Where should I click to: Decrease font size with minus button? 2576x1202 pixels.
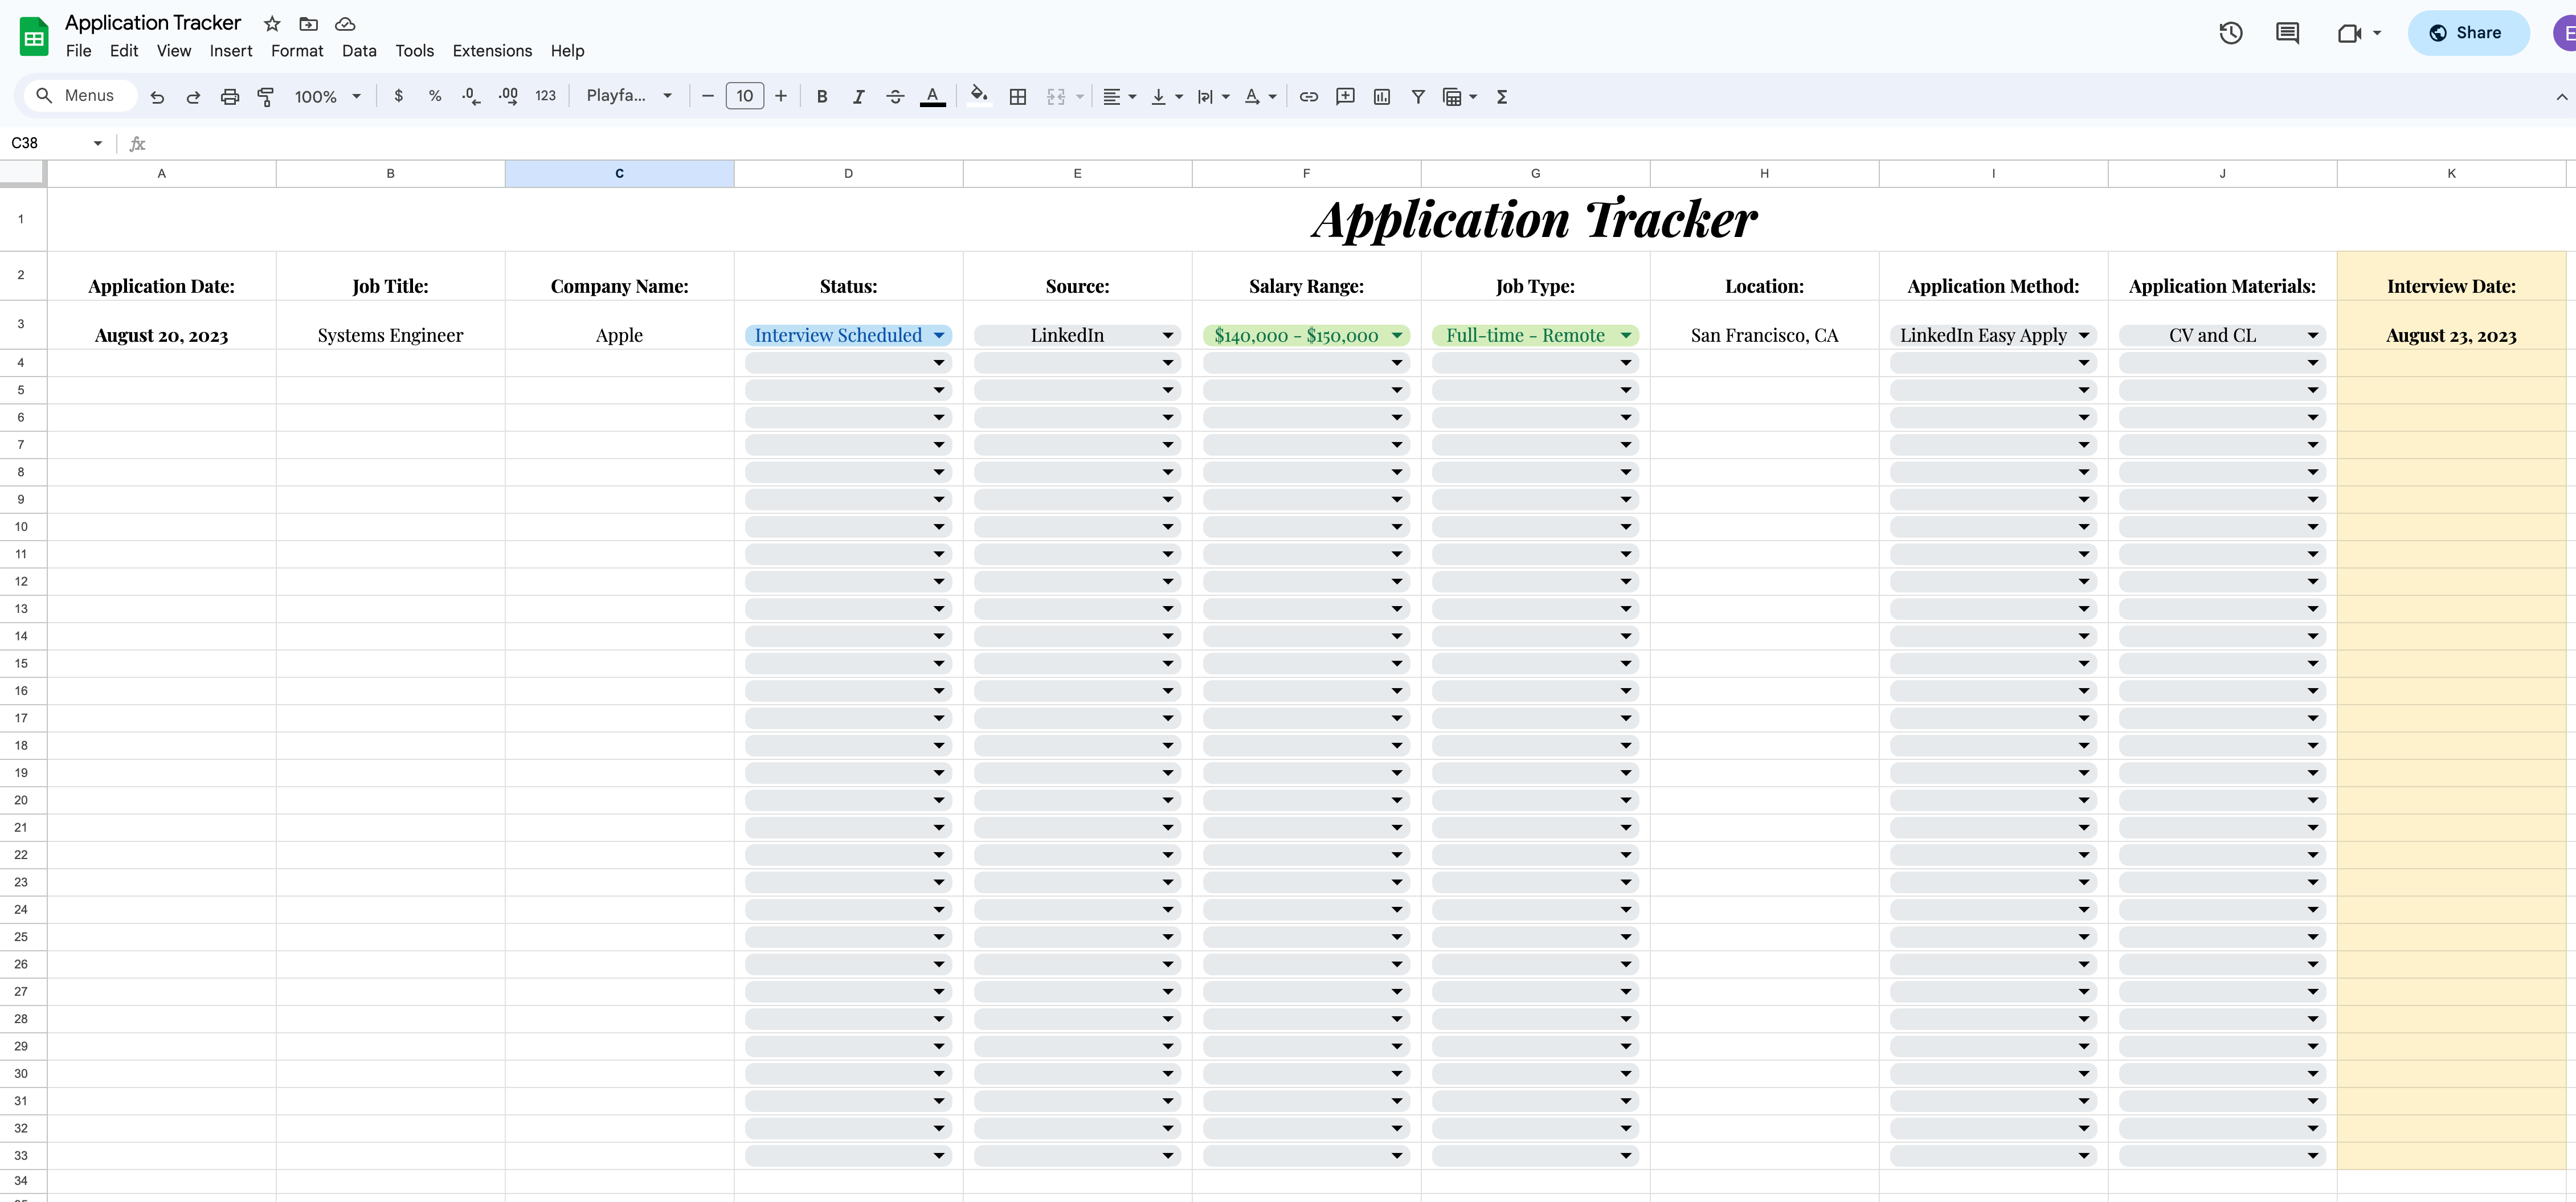pyautogui.click(x=708, y=96)
